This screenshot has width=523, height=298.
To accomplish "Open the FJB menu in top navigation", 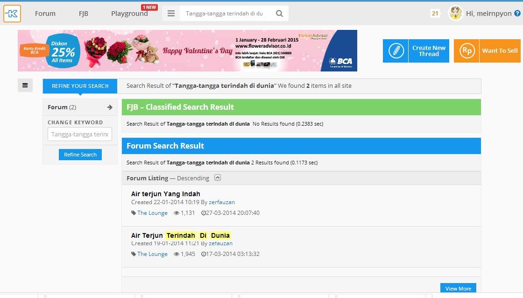I will pyautogui.click(x=84, y=14).
